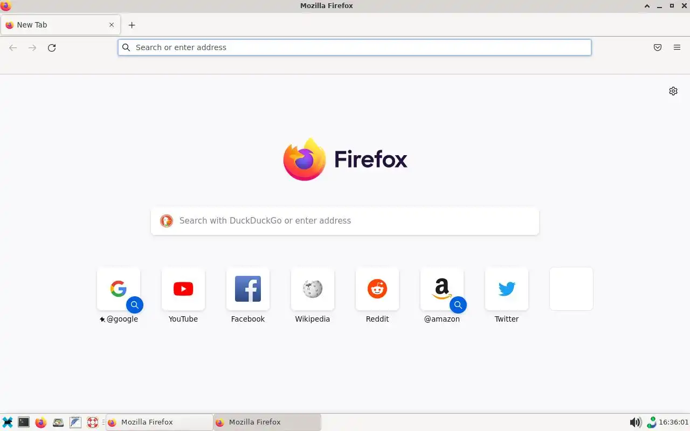Focus the Search with DuckDuckGo box
This screenshot has height=431, width=690.
[x=345, y=221]
